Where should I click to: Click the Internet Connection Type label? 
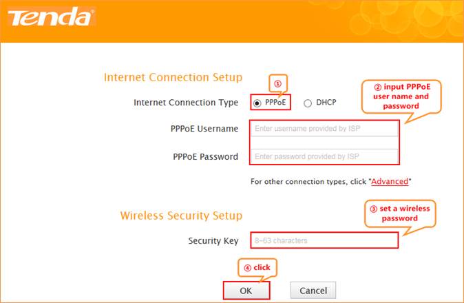pyautogui.click(x=186, y=103)
